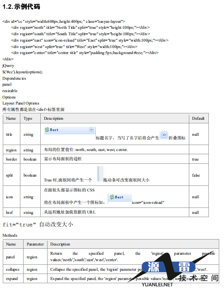Viewport: 224px width, 290px height.
Task: Click the Default column header
Action: [198, 119]
